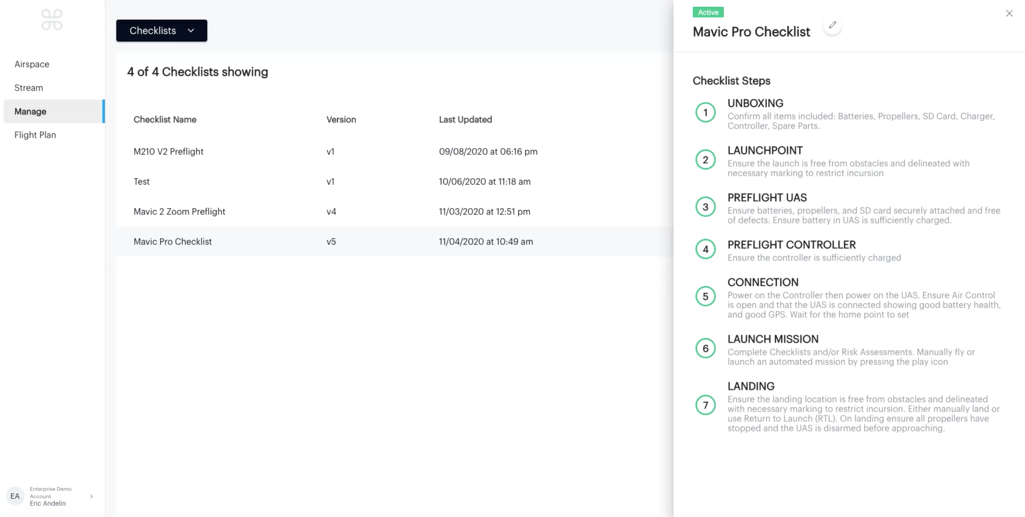This screenshot has width=1025, height=517.
Task: Sort by Checklist Name column header
Action: (165, 119)
